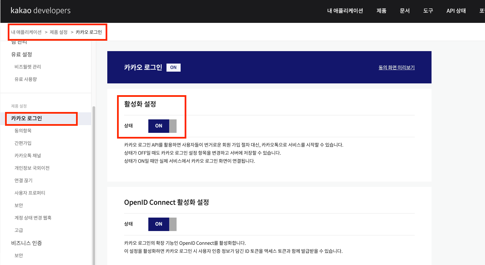Open 계정 상태 변경 웹훅 in the sidebar
This screenshot has width=485, height=265.
click(x=33, y=218)
